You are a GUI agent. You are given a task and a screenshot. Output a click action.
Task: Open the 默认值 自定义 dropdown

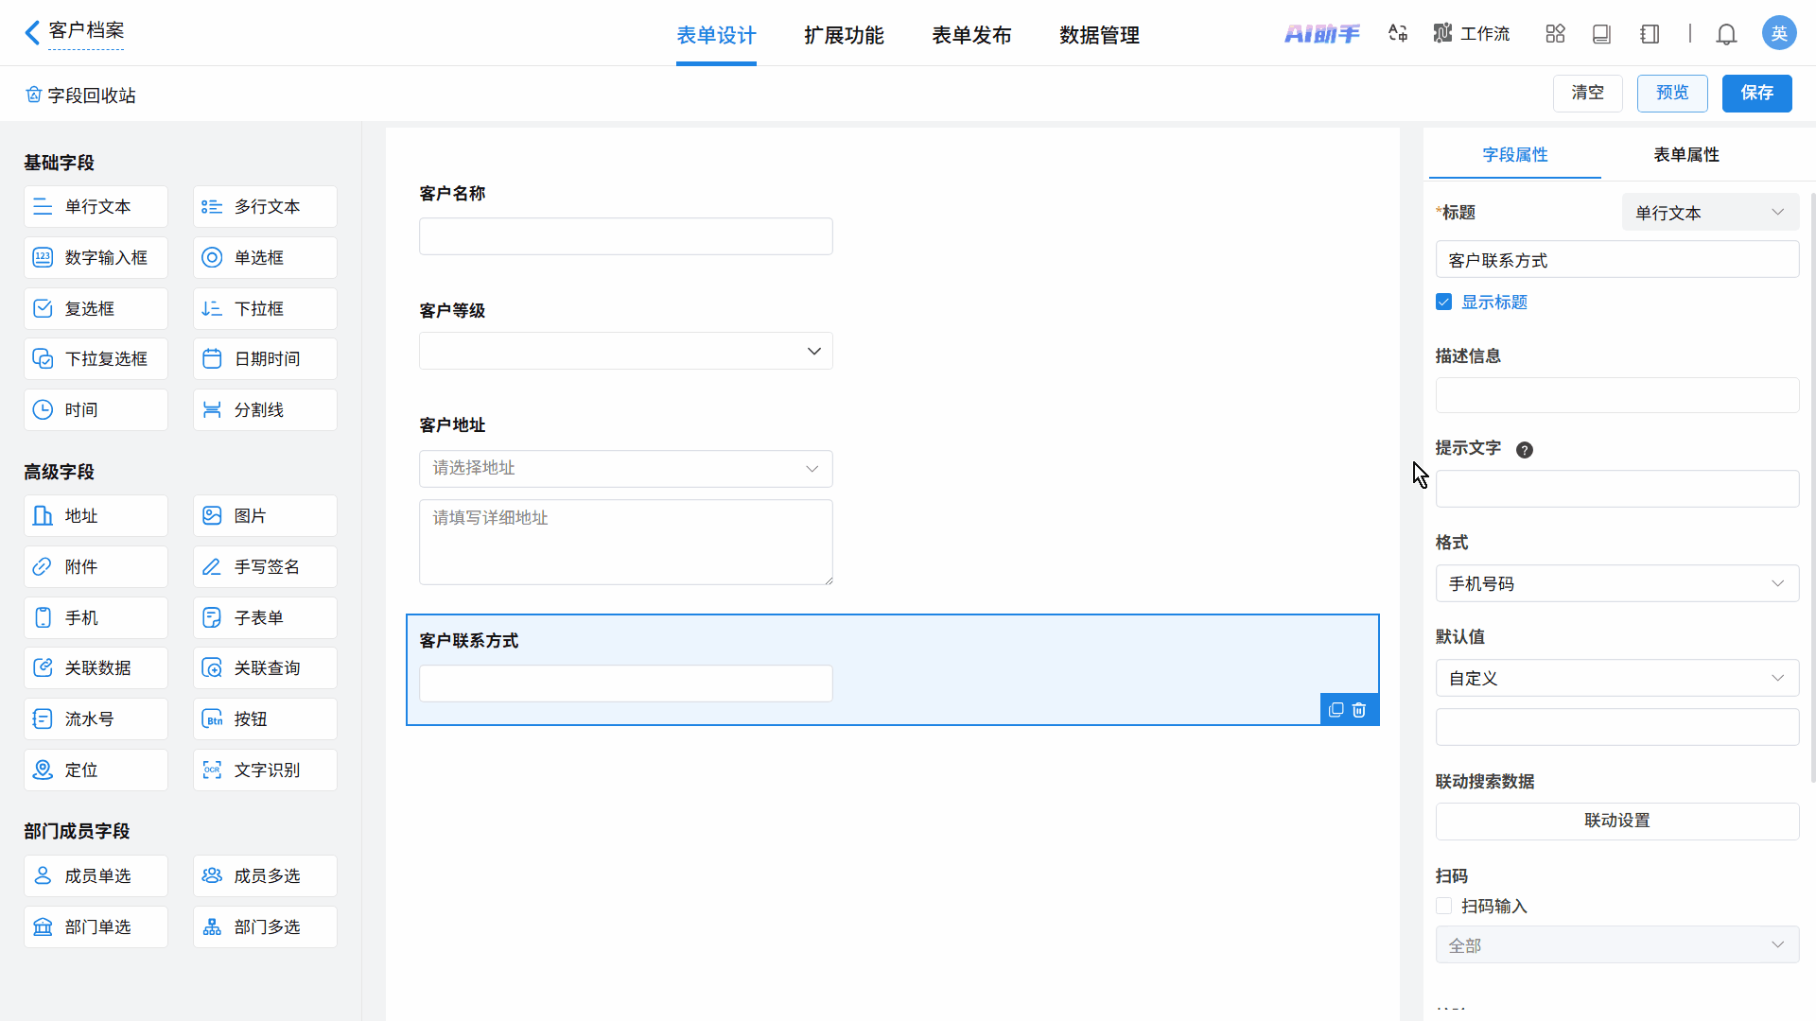click(x=1616, y=679)
